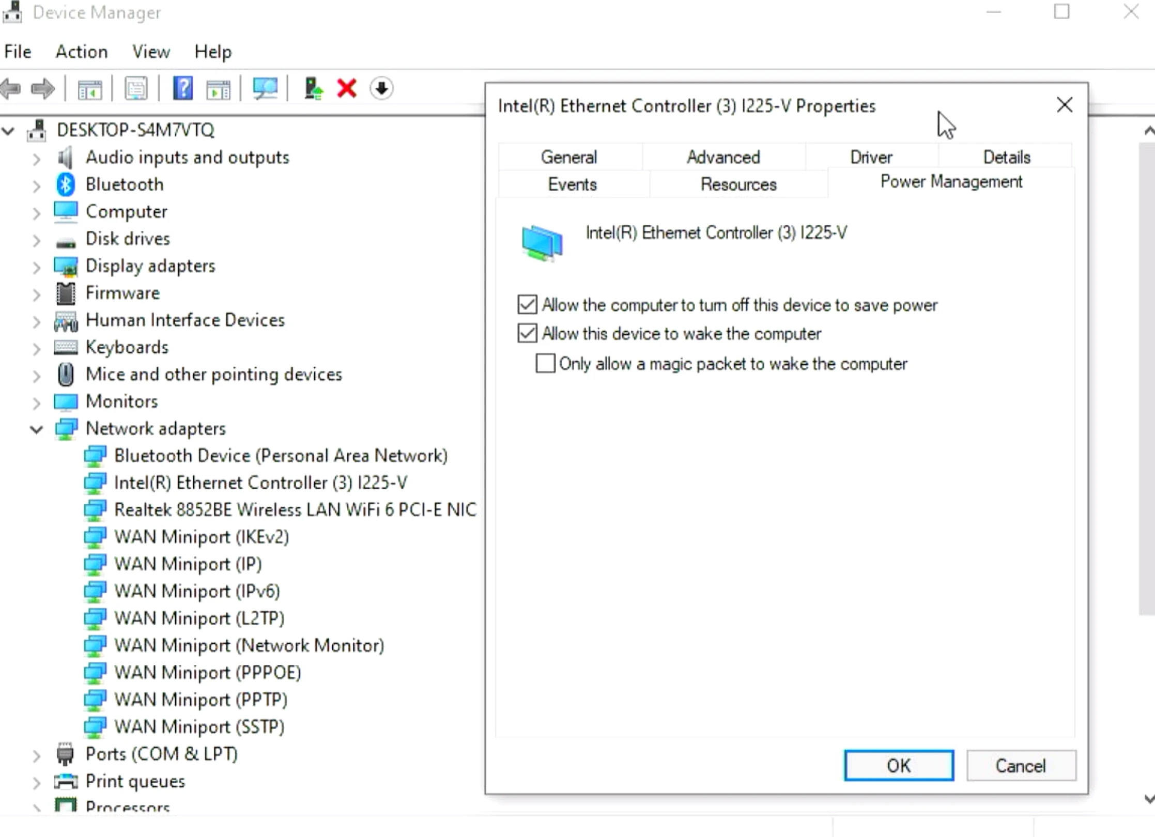The image size is (1155, 837).
Task: Switch to the Driver tab
Action: tap(871, 157)
